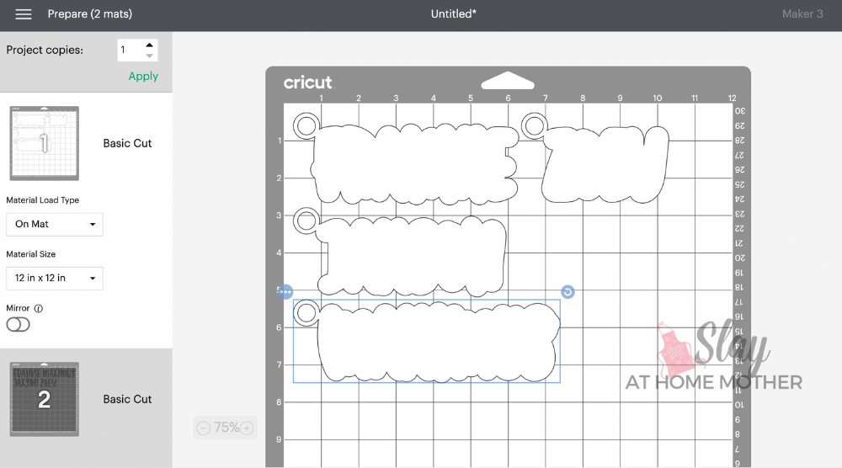This screenshot has height=468, width=842.
Task: Zoom in using the plus icon
Action: [x=247, y=428]
